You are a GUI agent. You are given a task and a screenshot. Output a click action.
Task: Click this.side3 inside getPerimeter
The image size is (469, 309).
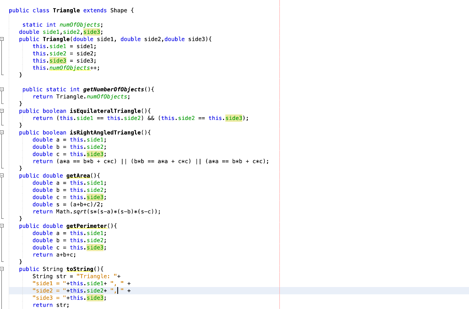point(86,247)
